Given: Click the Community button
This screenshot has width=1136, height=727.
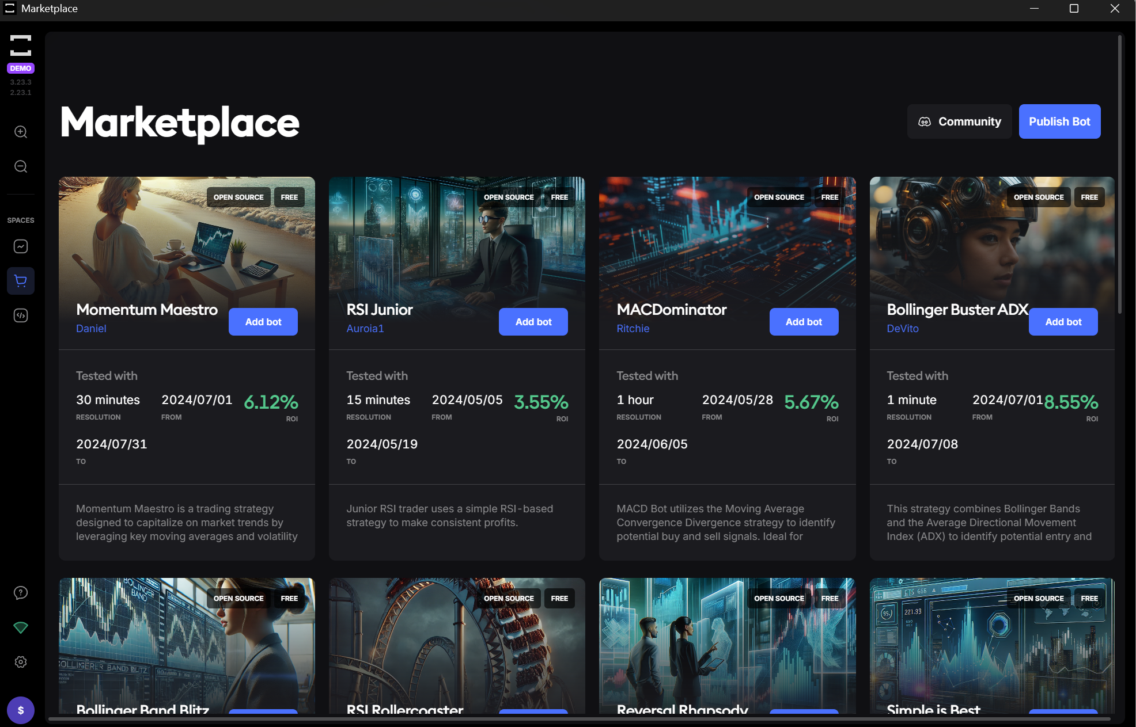Looking at the screenshot, I should pos(959,121).
